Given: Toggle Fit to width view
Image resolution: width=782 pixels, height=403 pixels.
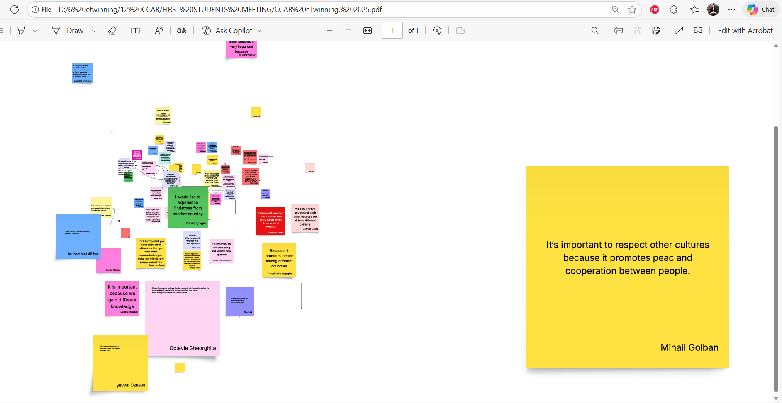Looking at the screenshot, I should tap(368, 31).
